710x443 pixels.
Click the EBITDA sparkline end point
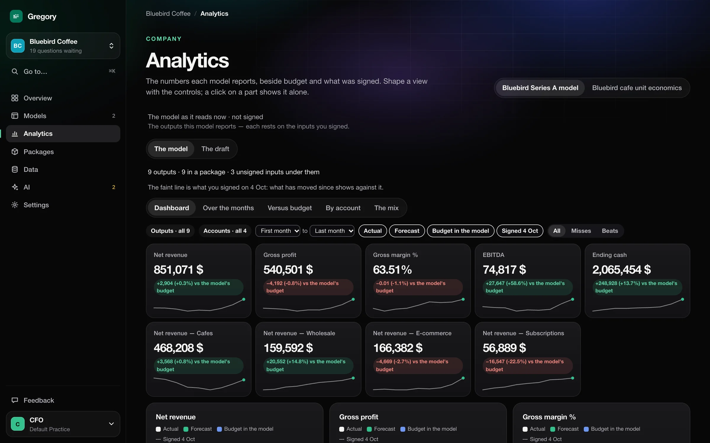coord(572,299)
